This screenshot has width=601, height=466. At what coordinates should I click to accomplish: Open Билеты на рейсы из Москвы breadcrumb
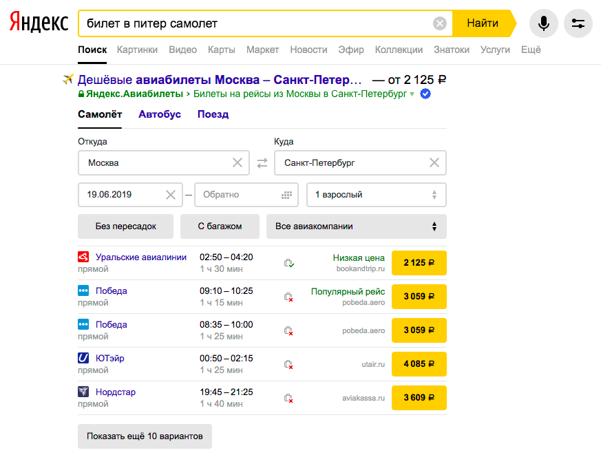(299, 94)
